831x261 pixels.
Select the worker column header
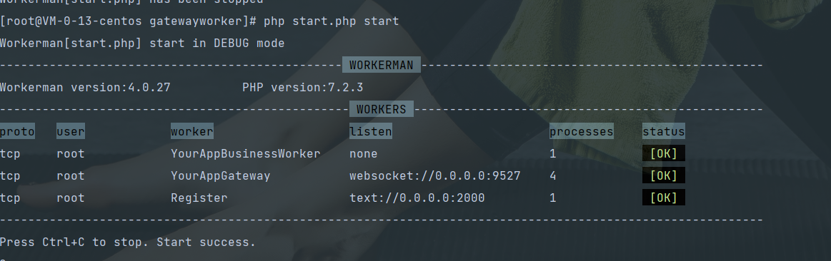(x=191, y=131)
